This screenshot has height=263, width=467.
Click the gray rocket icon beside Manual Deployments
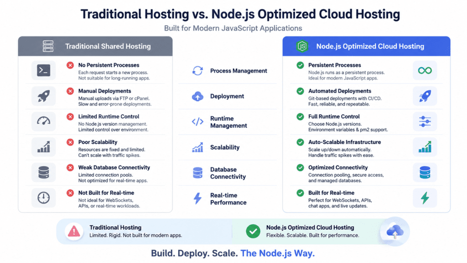(x=43, y=96)
